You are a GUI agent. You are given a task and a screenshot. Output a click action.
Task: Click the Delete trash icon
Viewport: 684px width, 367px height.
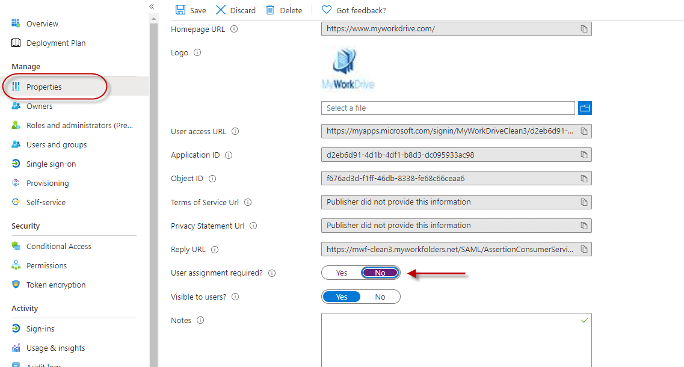(270, 10)
